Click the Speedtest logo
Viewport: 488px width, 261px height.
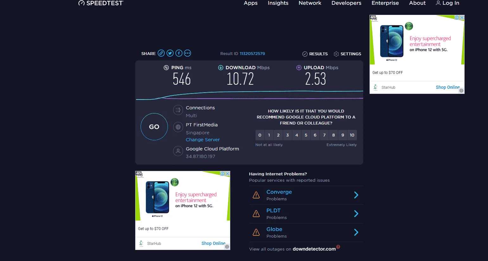(101, 3)
